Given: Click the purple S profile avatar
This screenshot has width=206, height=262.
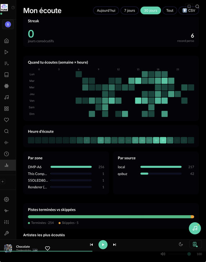Looking at the screenshot, I should (8, 25).
